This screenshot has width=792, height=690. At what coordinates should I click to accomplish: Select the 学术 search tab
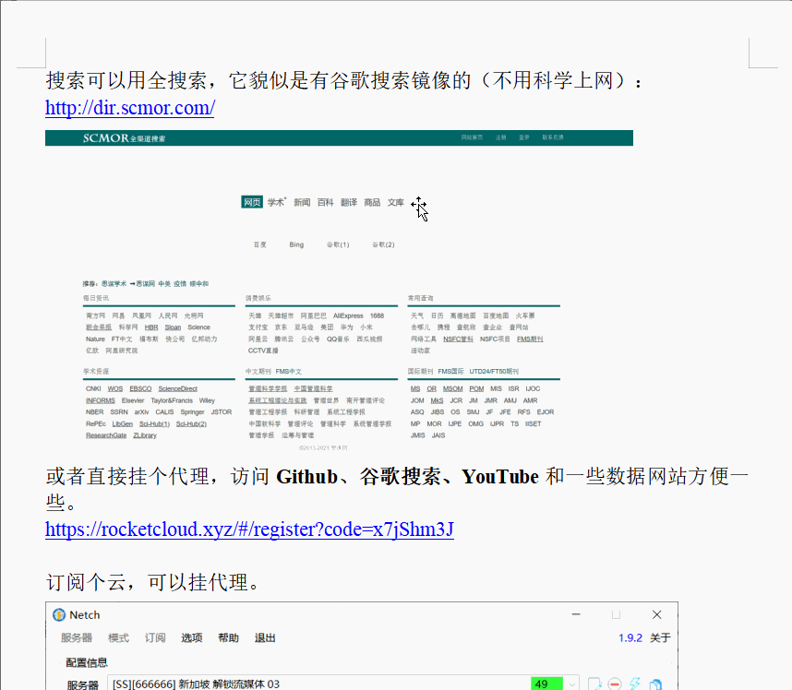[x=276, y=202]
